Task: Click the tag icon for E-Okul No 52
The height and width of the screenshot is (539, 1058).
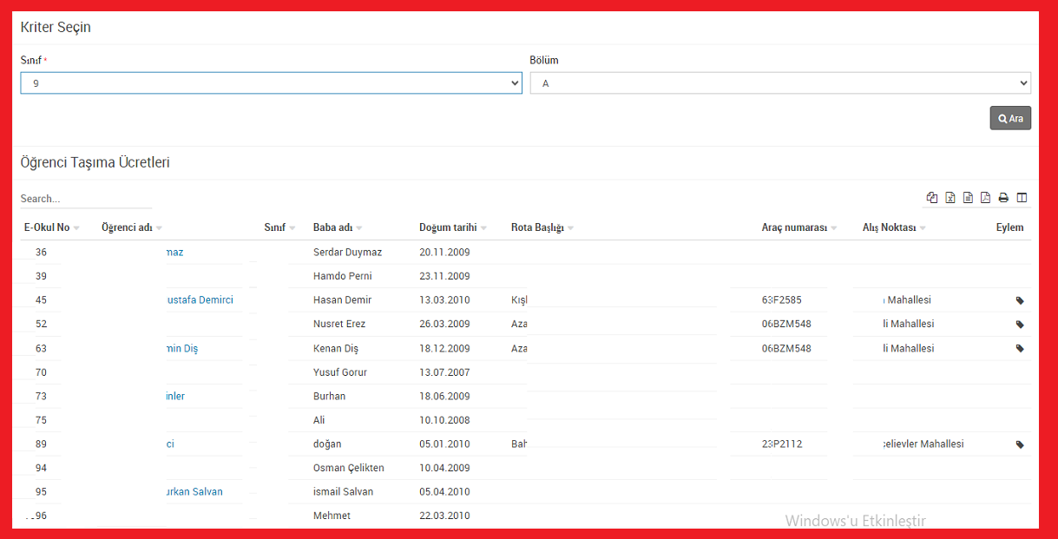Action: click(x=1020, y=325)
